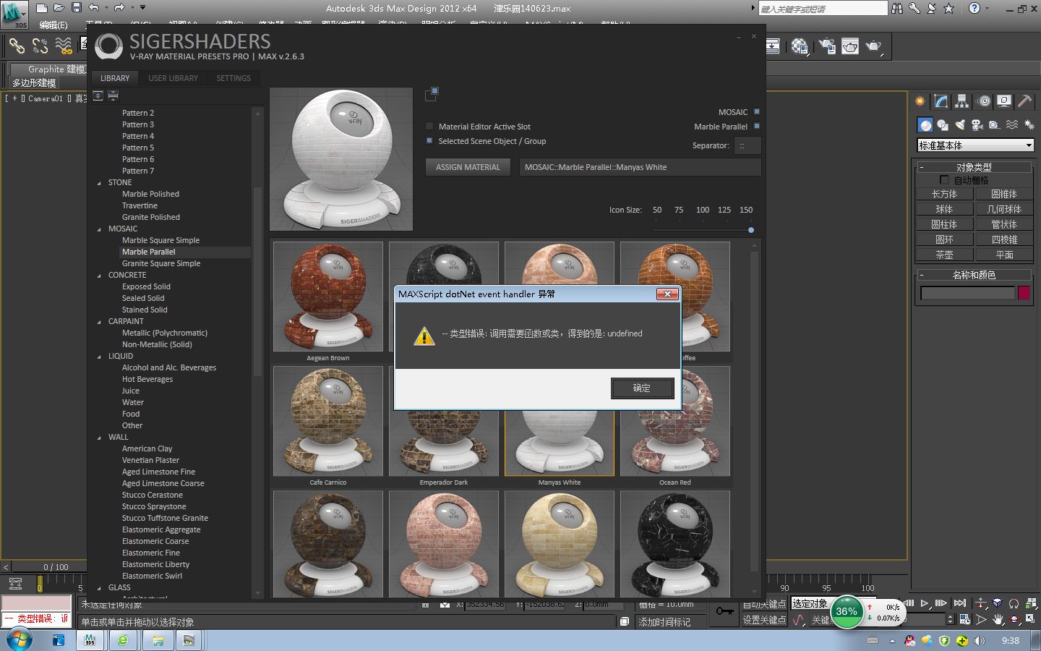Select the Helpers tape measure category icon
1041x651 pixels.
pos(995,125)
